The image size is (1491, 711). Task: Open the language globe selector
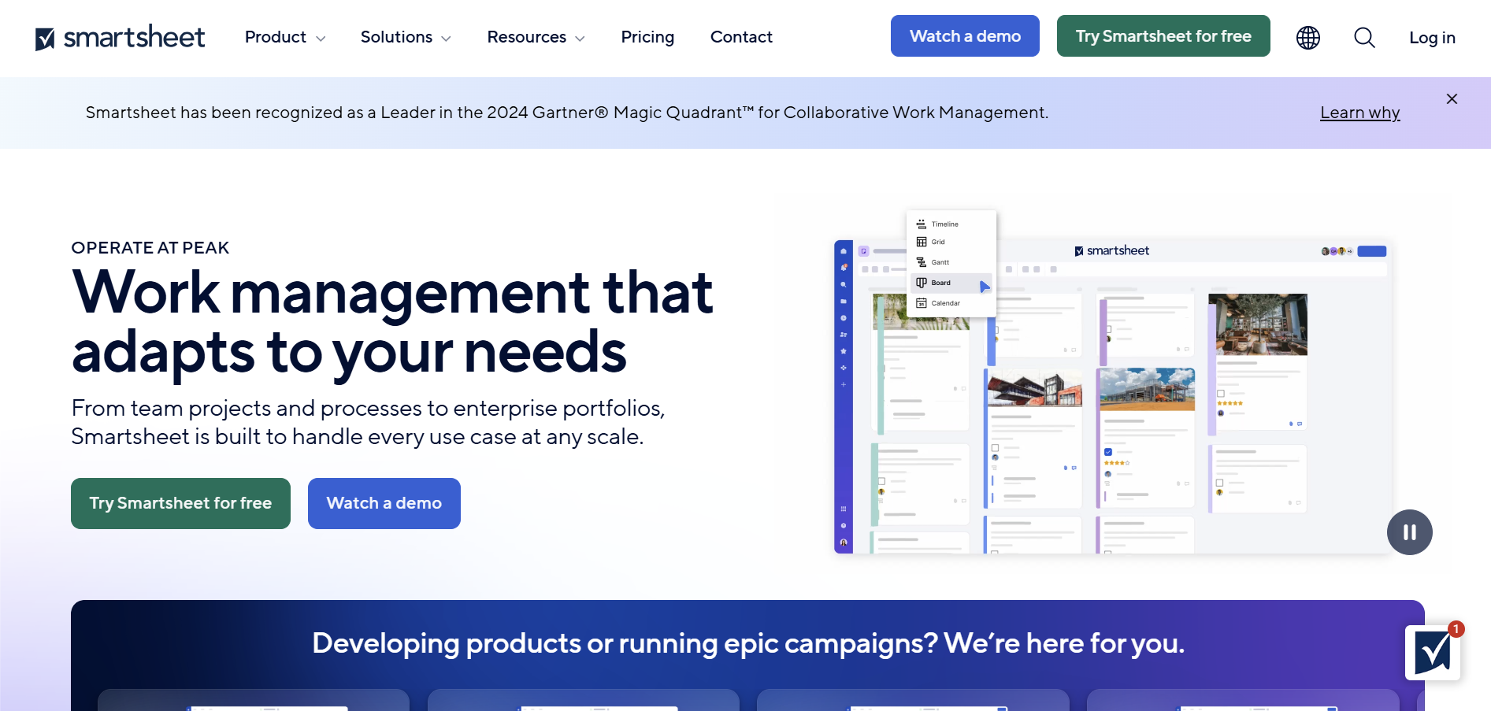(1308, 37)
